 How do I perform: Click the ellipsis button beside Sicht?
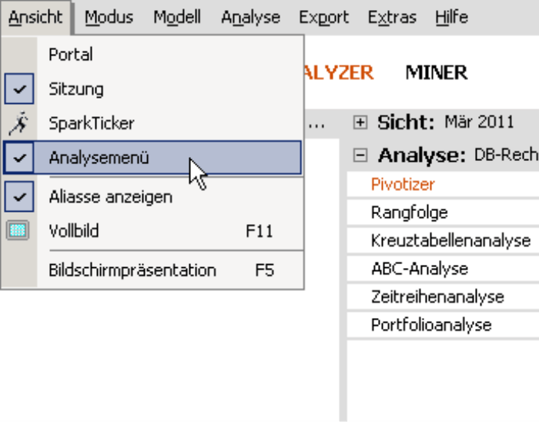pyautogui.click(x=316, y=124)
